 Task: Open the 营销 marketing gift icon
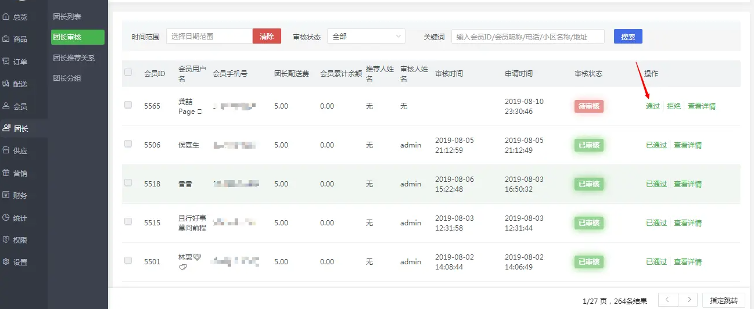[6, 173]
